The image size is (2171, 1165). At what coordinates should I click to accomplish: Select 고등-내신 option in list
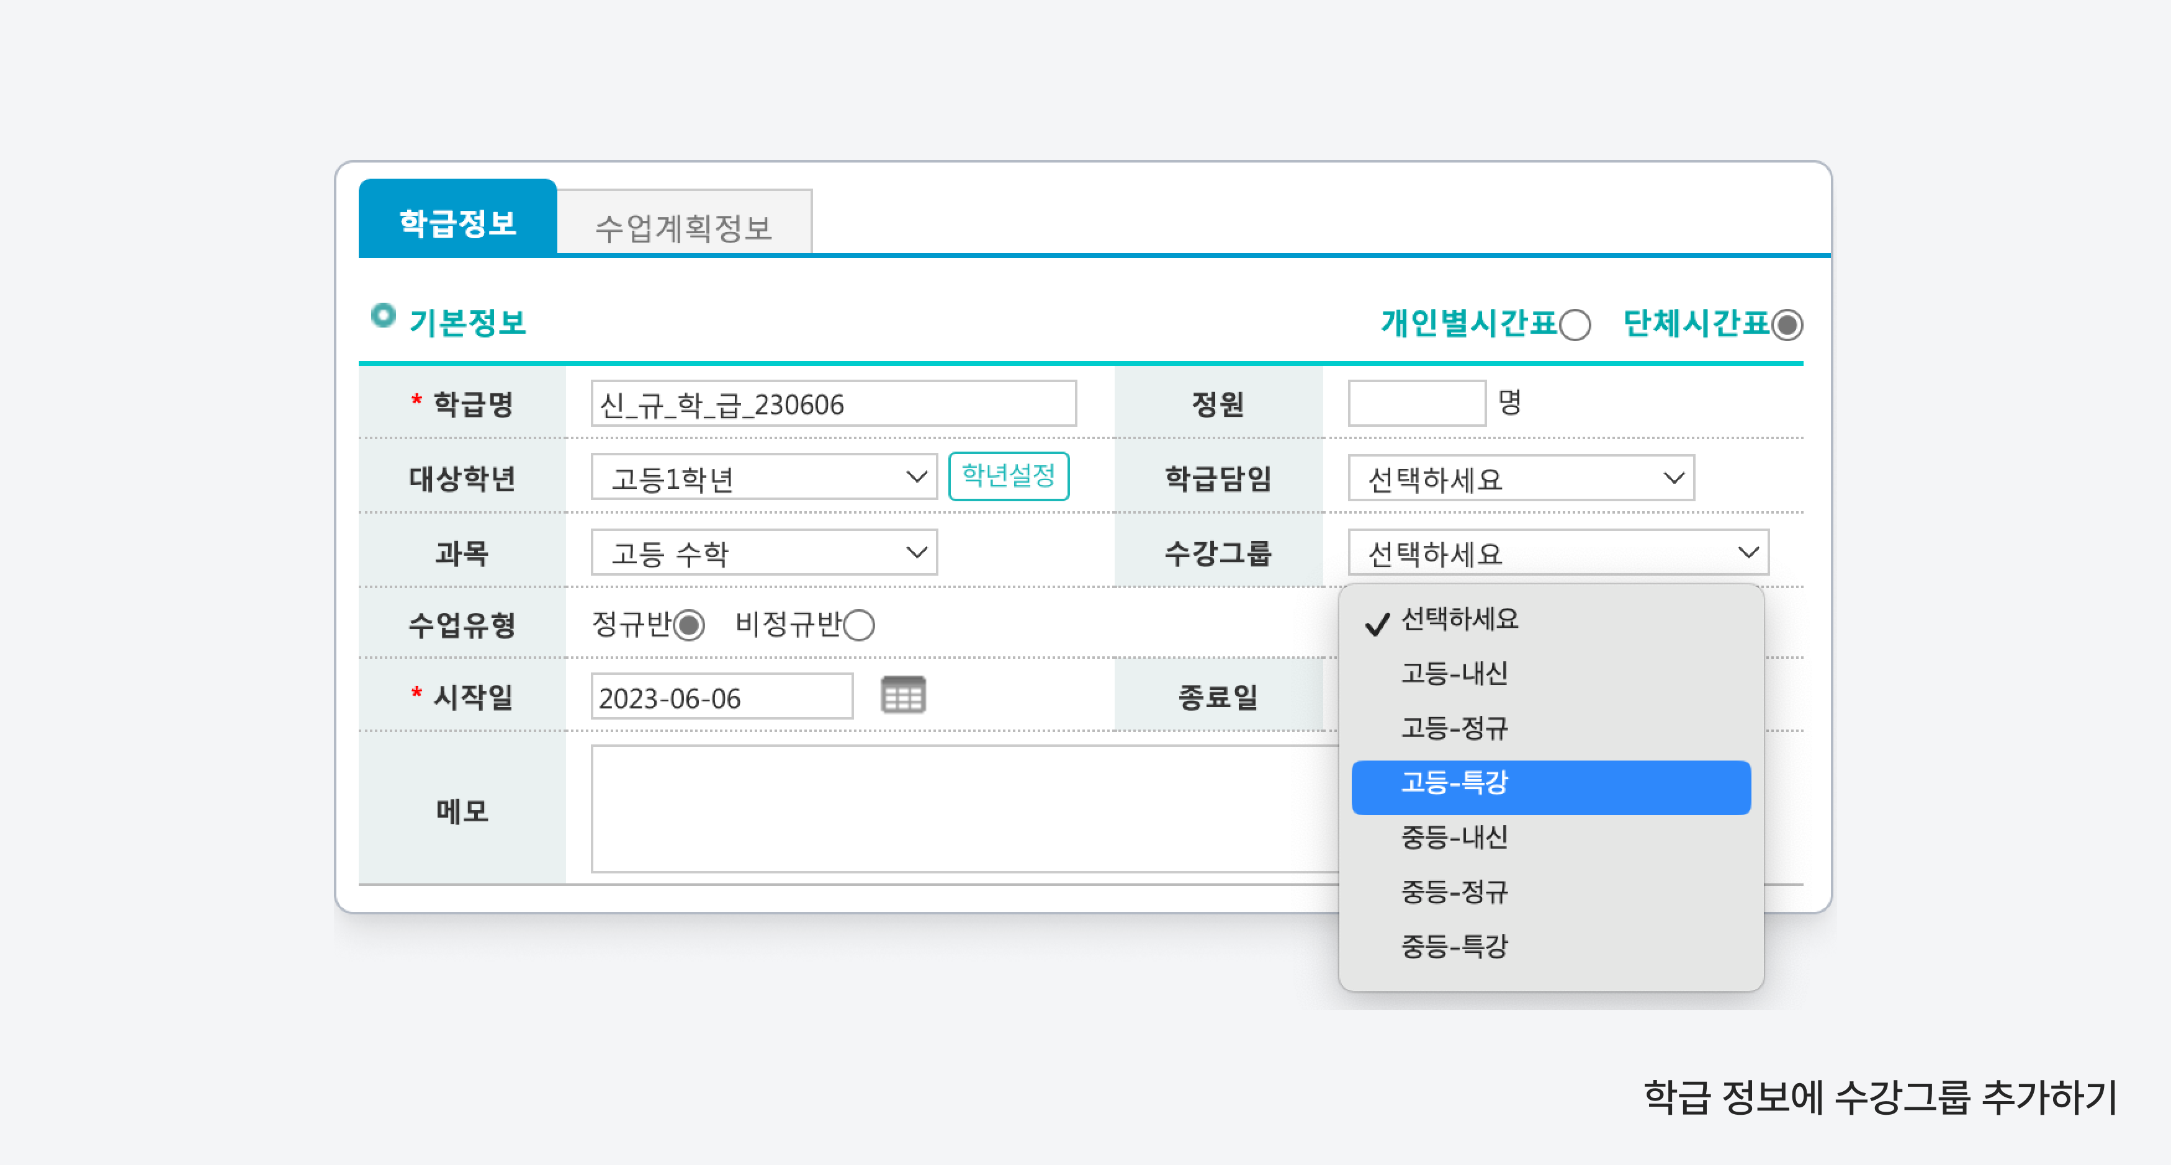pos(1455,674)
